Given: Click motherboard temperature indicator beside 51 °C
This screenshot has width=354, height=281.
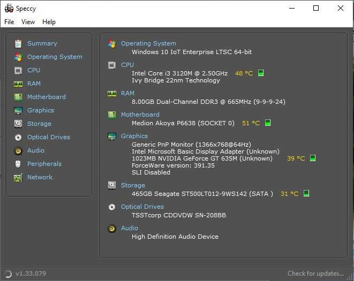Looking at the screenshot, I should click(268, 123).
